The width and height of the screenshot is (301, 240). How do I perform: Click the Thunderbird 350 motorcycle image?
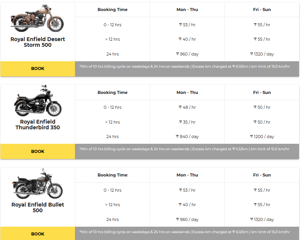tap(37, 101)
